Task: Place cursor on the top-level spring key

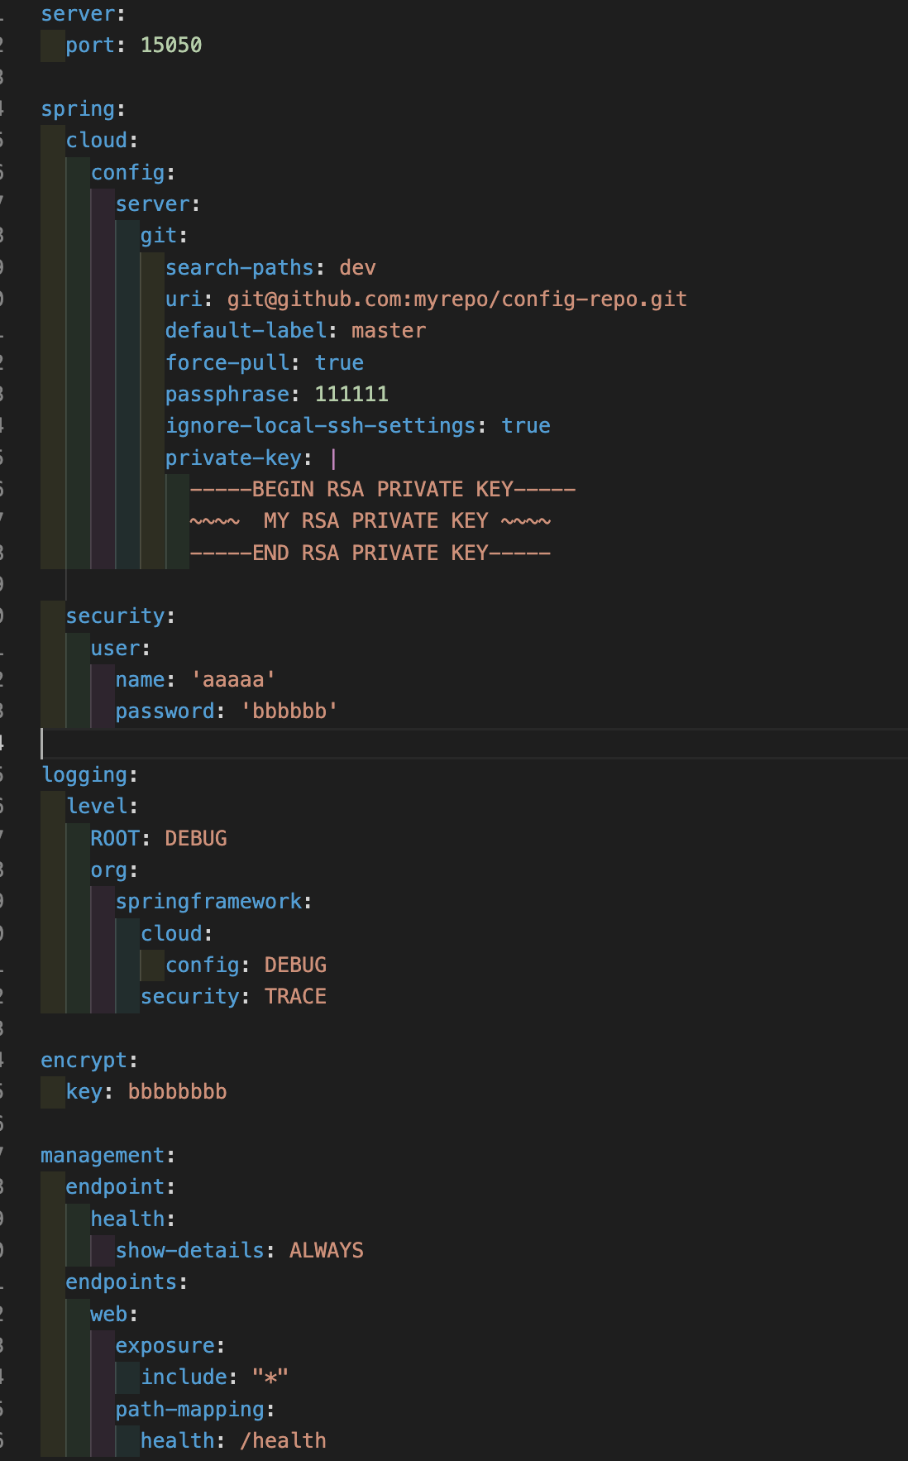Action: click(x=79, y=109)
